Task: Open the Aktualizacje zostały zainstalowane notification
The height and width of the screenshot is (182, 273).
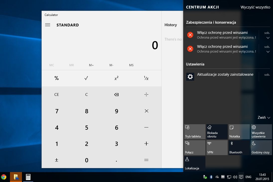Action: point(228,76)
